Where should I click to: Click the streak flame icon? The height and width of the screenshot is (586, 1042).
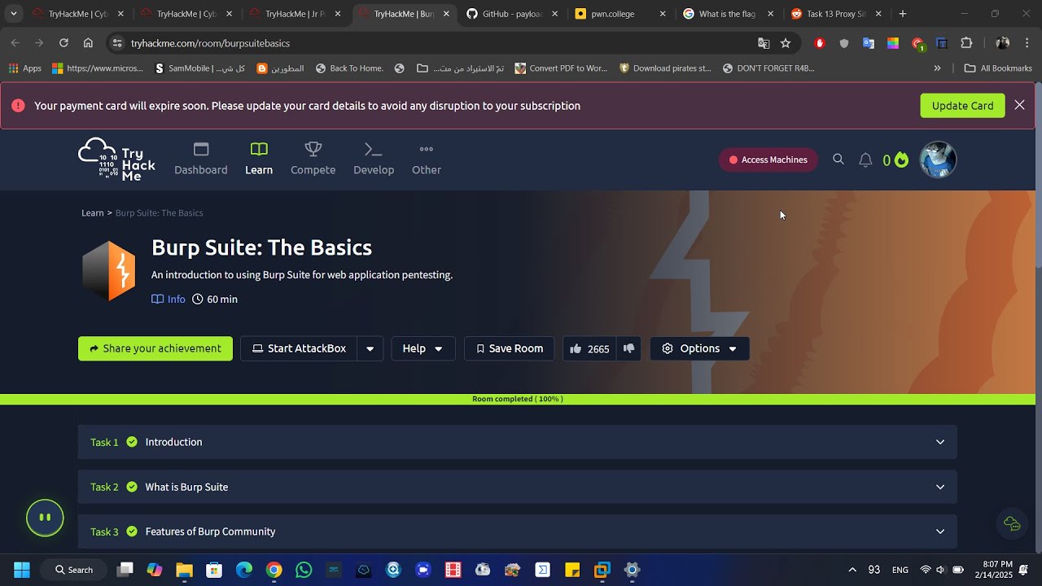(x=901, y=160)
